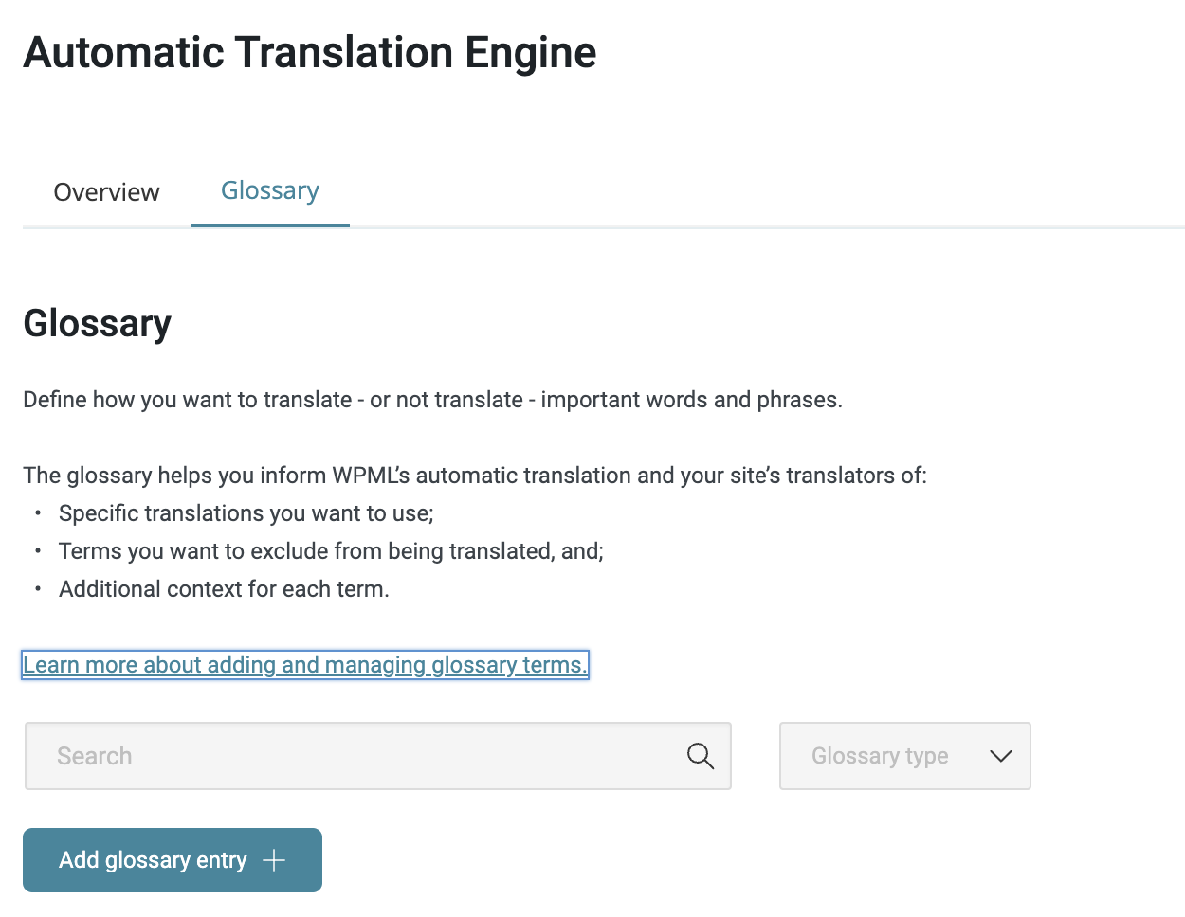Add a new glossary entry
Viewport: 1185px width, 917px height.
pyautogui.click(x=173, y=860)
